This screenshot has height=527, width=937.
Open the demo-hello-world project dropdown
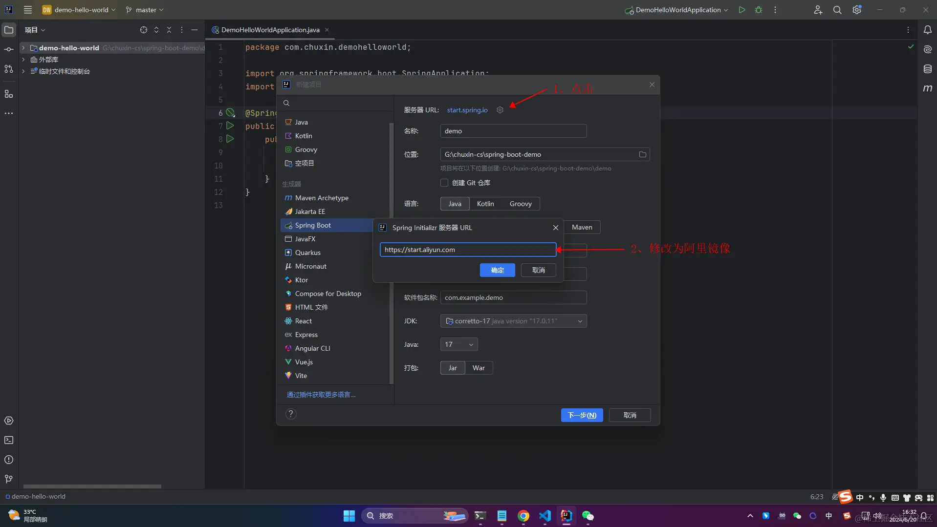pos(79,10)
